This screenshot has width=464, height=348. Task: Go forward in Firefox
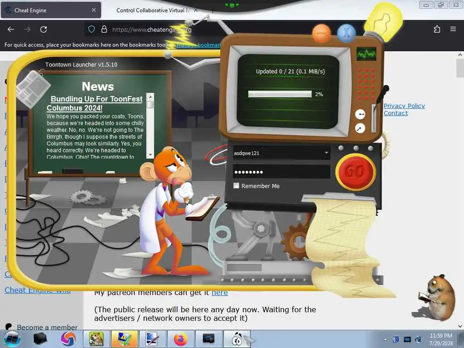pyautogui.click(x=27, y=29)
